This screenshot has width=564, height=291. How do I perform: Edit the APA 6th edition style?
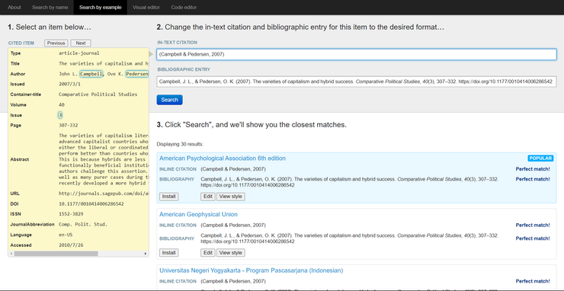(208, 197)
